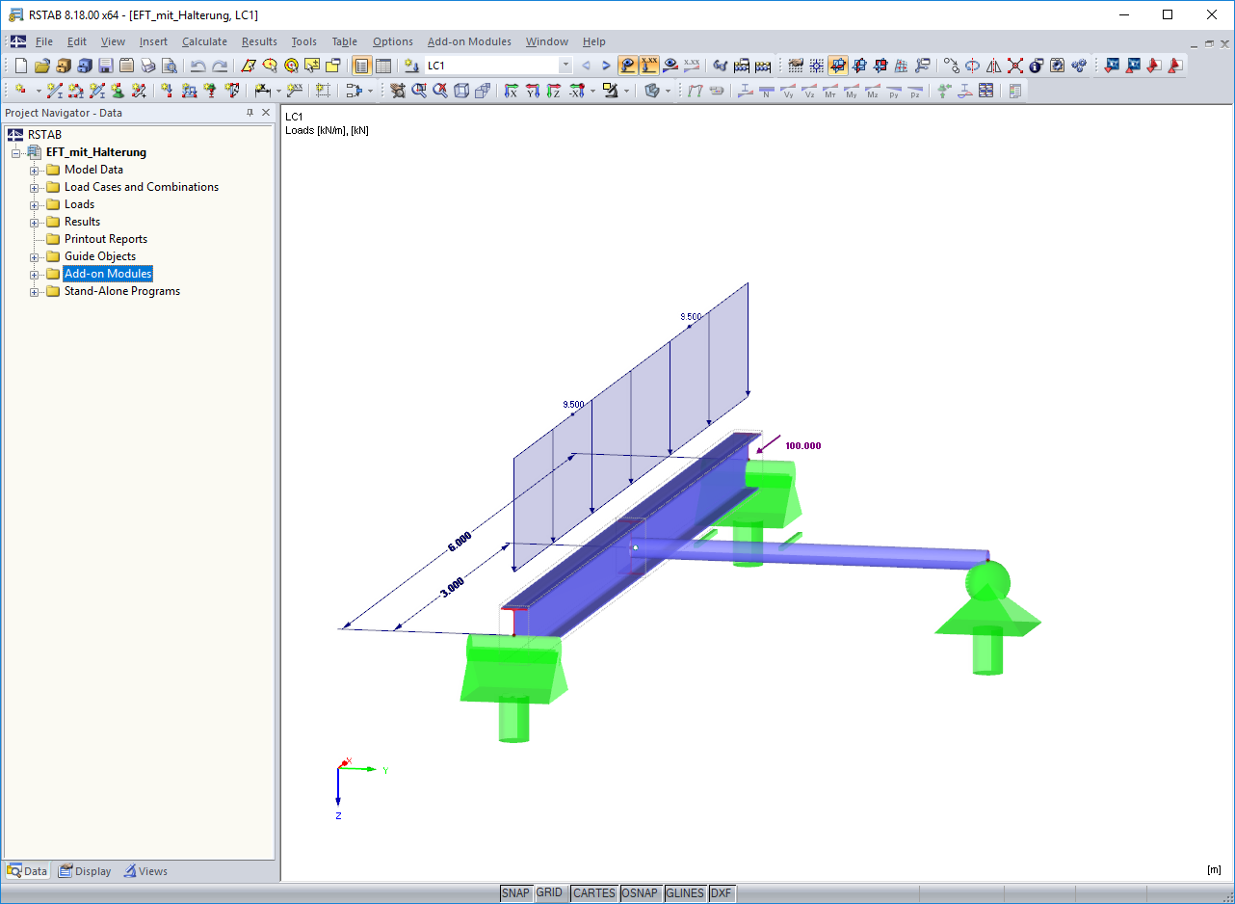The width and height of the screenshot is (1235, 904).
Task: Click the View in X direction icon
Action: 512,91
